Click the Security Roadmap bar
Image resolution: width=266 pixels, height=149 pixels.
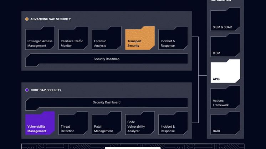click(106, 59)
